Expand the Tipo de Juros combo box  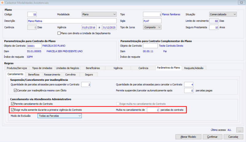152,27
